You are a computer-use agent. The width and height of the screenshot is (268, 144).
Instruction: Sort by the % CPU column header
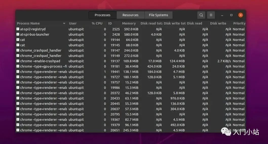click(97, 23)
